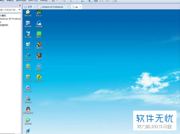Viewport: 180px width, 134px height.
Task: Launch the Kugou Music K shortcut
Action: 39,67
